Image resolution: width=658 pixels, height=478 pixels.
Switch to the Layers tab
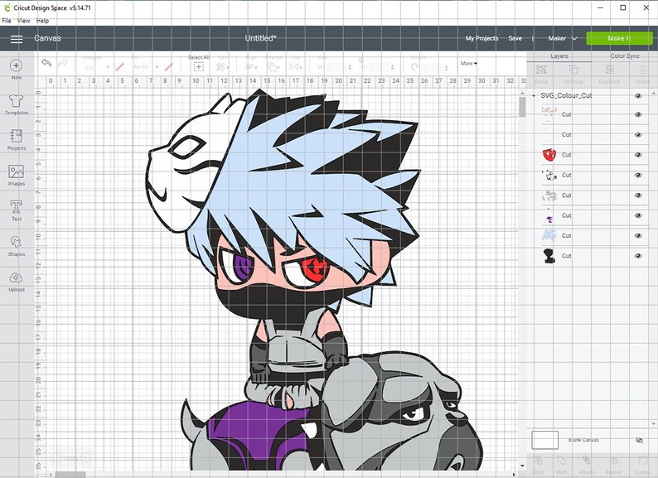[559, 56]
